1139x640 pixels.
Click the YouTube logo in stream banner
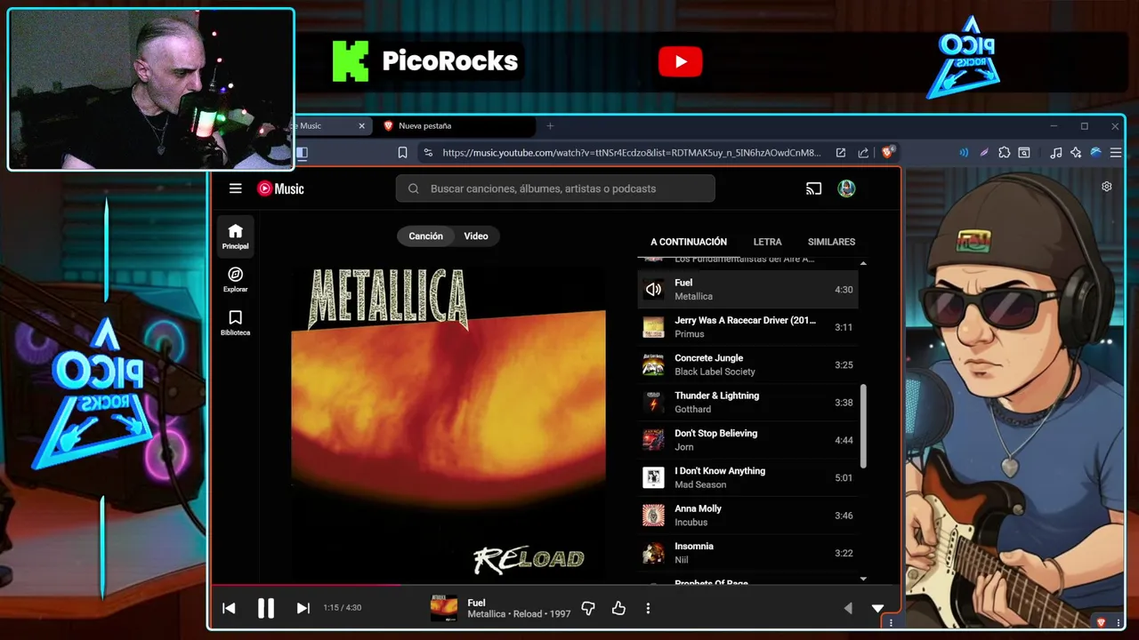coord(681,61)
